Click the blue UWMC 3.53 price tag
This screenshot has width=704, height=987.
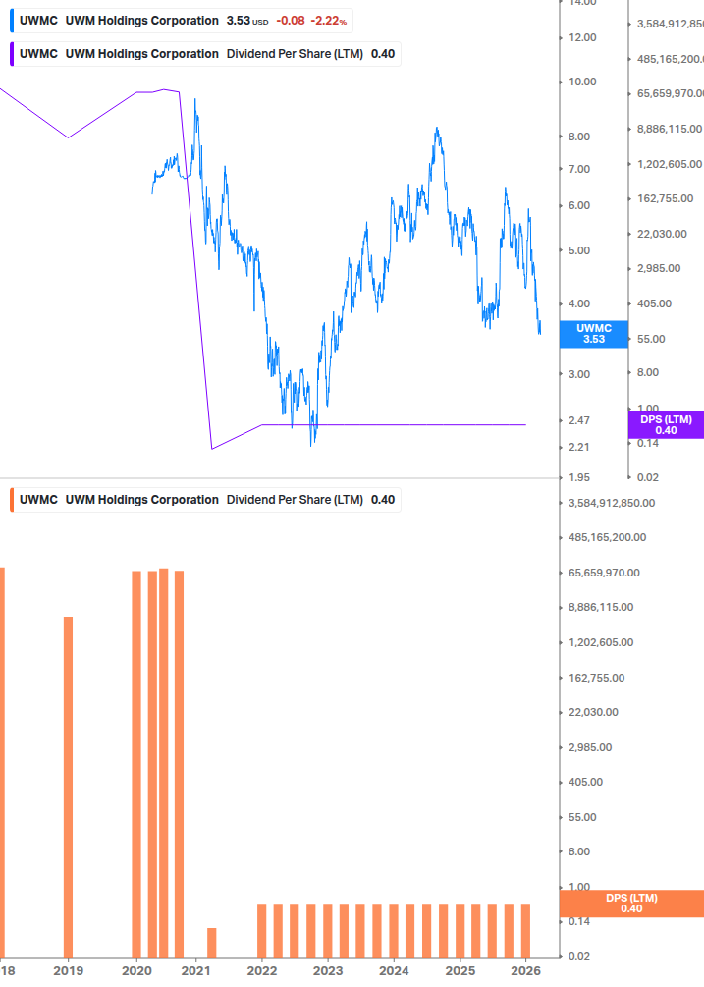(594, 334)
